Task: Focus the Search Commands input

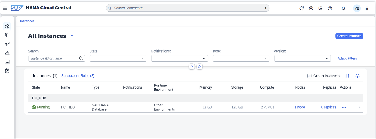Action: click(x=187, y=8)
